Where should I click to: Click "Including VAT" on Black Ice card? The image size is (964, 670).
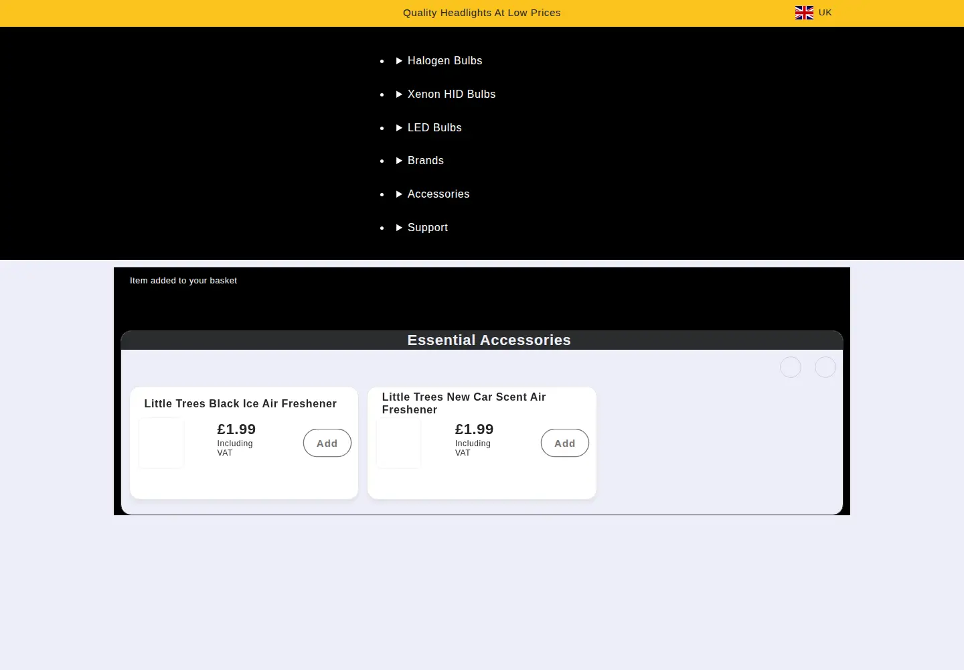[x=235, y=448]
